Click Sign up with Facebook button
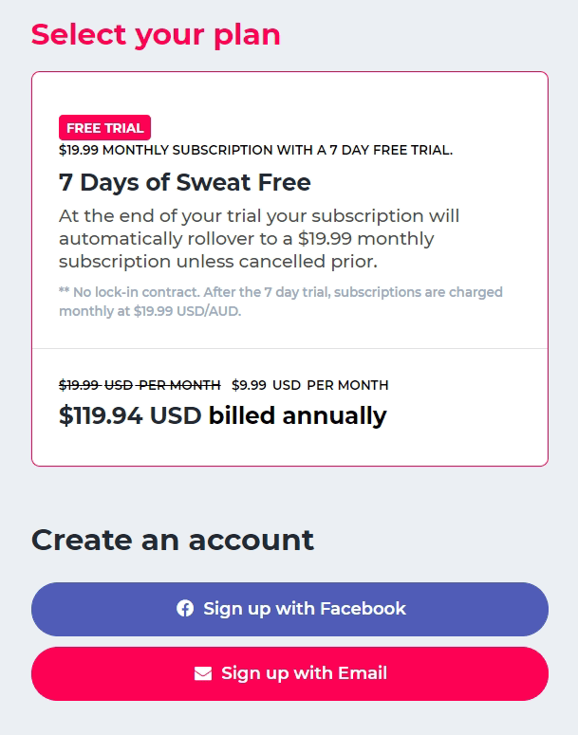578x735 pixels. pos(289,609)
